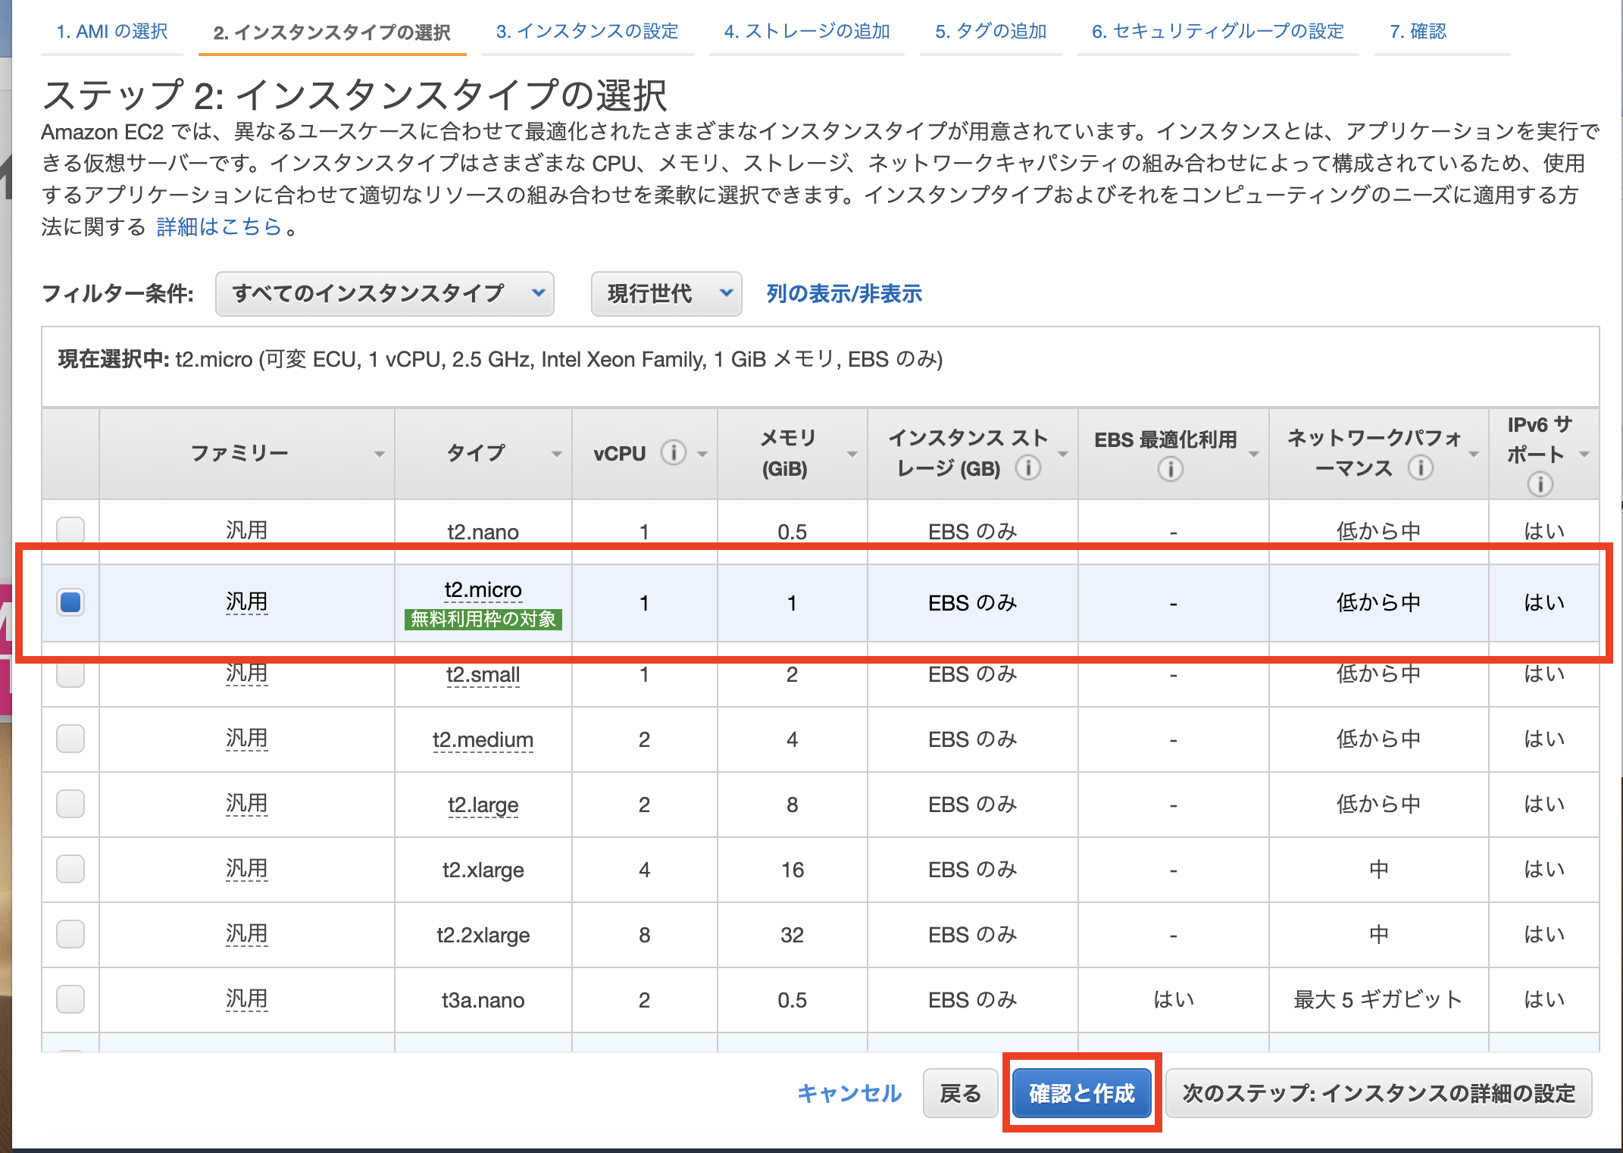Go to 6. セキュリティグループの設定 tab
The image size is (1623, 1153).
tap(1218, 32)
